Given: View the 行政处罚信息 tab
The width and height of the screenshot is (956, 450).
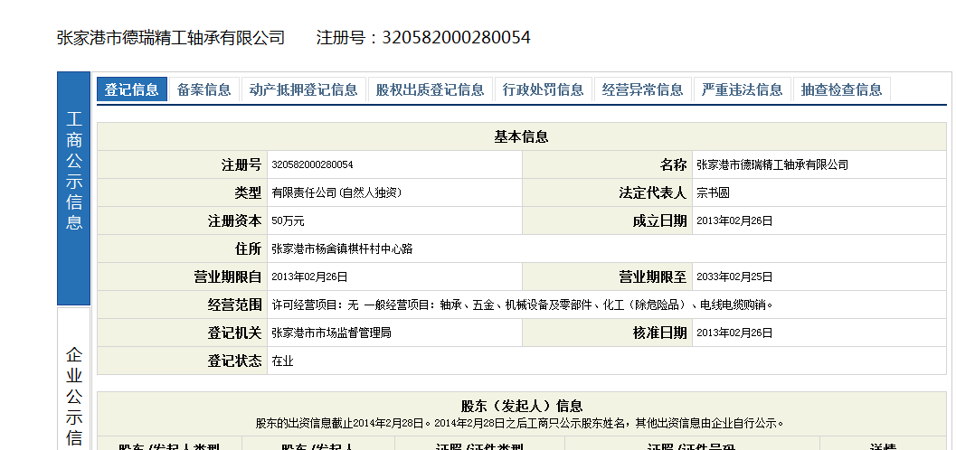Looking at the screenshot, I should (543, 89).
